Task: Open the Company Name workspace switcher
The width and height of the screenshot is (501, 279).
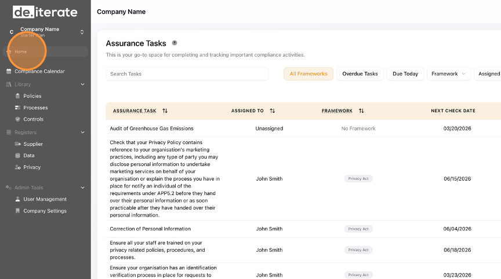Action: click(x=82, y=32)
